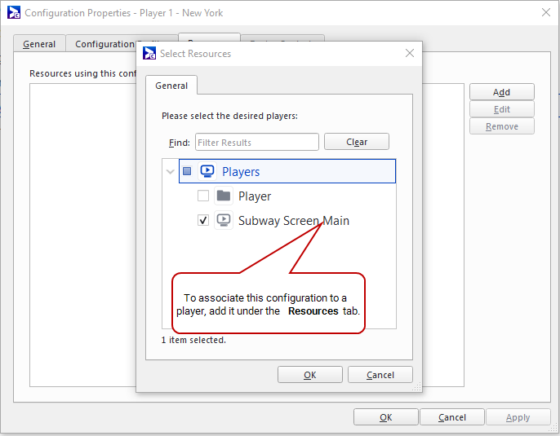Screen dimensions: 560x436
Task: Confirm with OK in Select Resources
Action: 309,375
